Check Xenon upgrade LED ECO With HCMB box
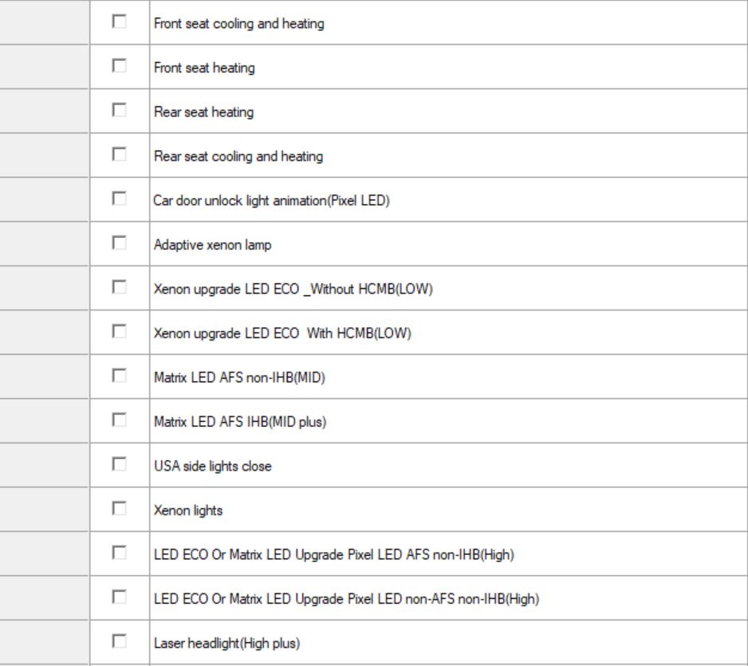This screenshot has height=666, width=748. (x=120, y=333)
